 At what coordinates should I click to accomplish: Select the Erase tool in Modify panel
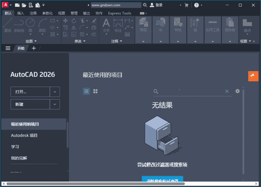(x=94, y=21)
